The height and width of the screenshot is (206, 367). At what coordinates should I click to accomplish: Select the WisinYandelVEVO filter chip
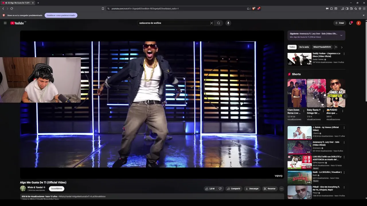tap(322, 47)
